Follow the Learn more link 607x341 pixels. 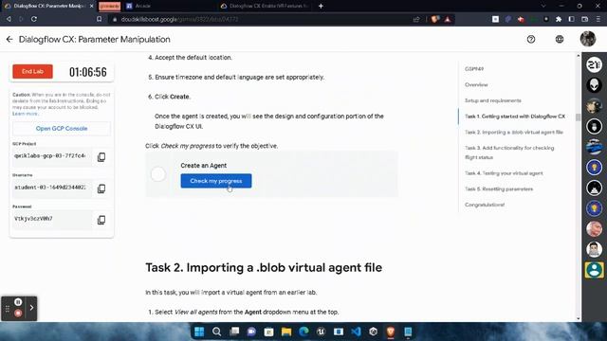[x=25, y=114]
